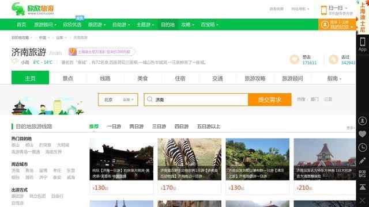Open the mountain greenery tour thumbnail priced 130
Image resolution: width=369 pixels, height=207 pixels.
(x=258, y=159)
